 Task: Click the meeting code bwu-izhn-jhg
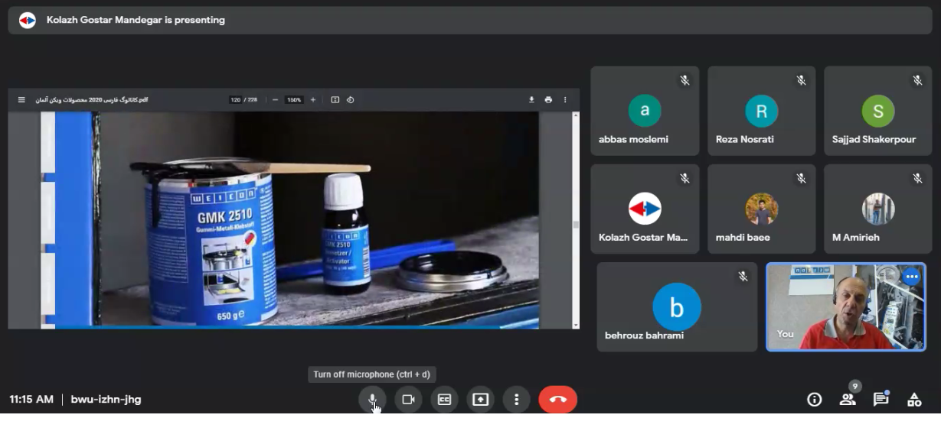(106, 399)
